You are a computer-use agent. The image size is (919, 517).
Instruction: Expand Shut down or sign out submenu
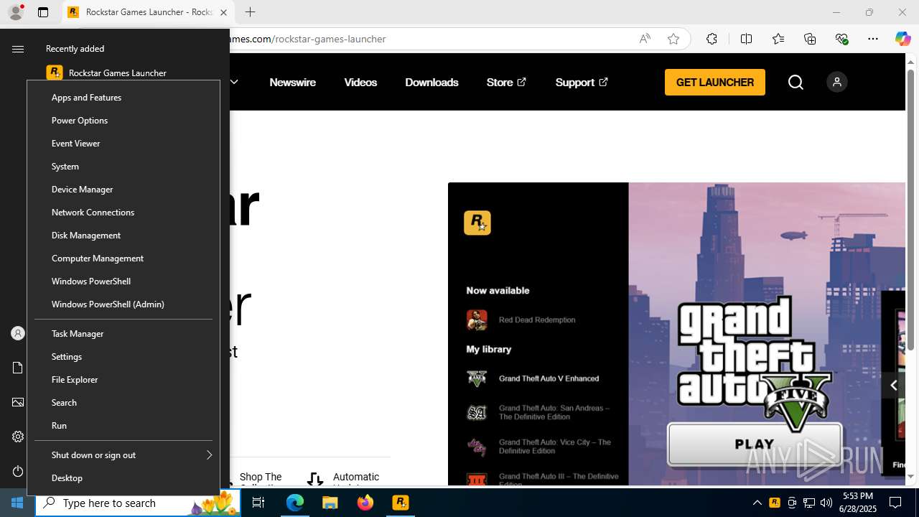pyautogui.click(x=209, y=455)
